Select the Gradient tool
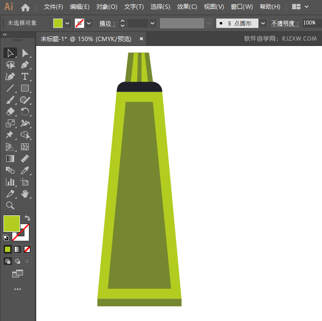 [10, 159]
